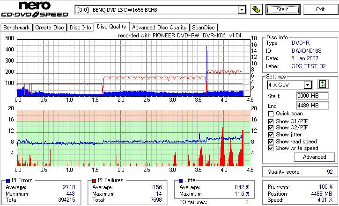Image resolution: width=339 pixels, height=206 pixels.
Task: Click PI Errors maximum 443
Action: 71,194
